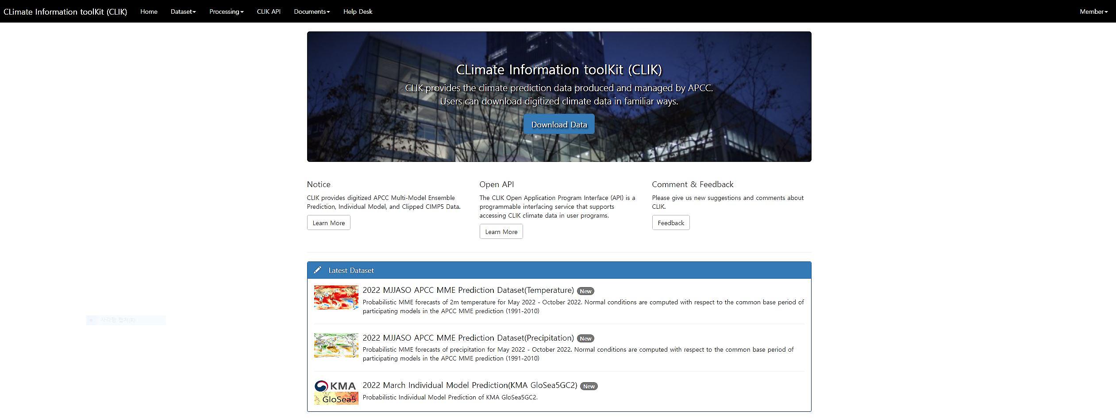Expand the Processing dropdown menu
This screenshot has height=418, width=1116.
tap(226, 12)
